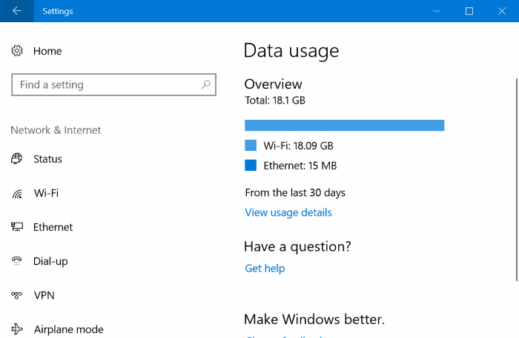Maximize the Settings window

(469, 11)
